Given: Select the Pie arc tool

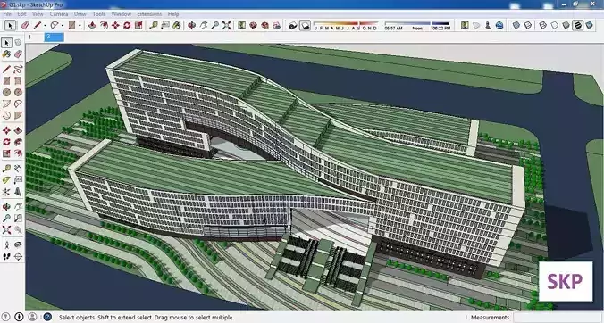Looking at the screenshot, I should point(18,115).
